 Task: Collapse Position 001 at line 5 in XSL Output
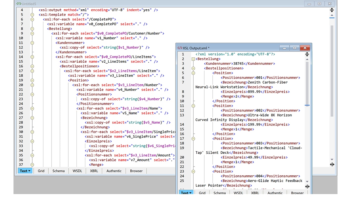[x=193, y=73]
